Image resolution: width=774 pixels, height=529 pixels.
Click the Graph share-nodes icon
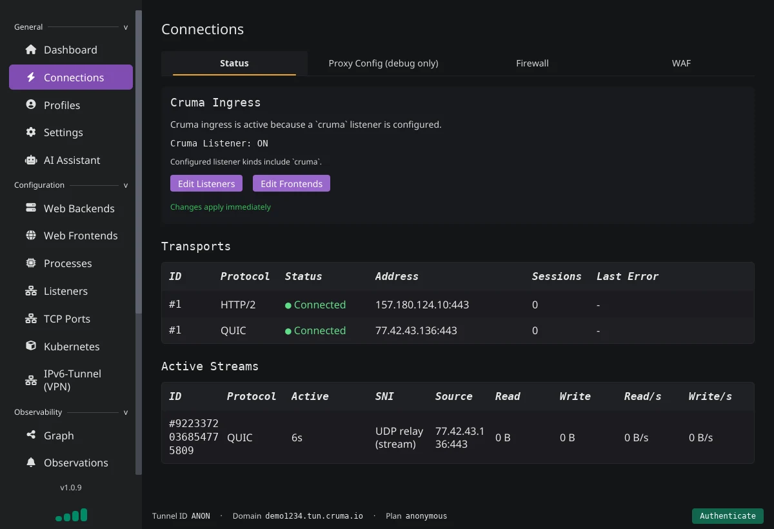[x=30, y=435]
